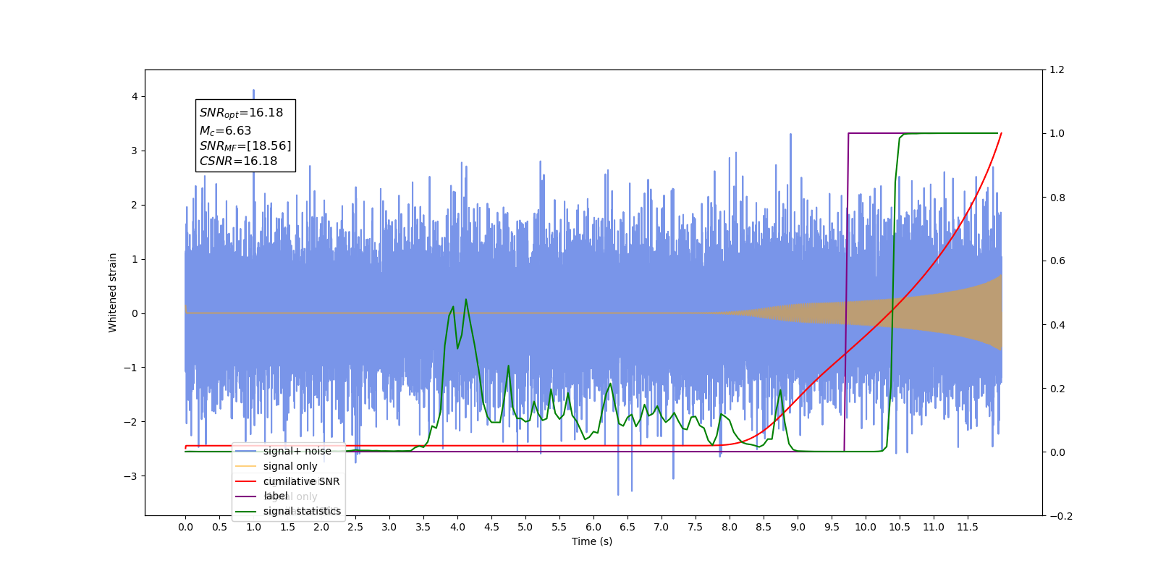The height and width of the screenshot is (579, 1158).
Task: Click the 10.5 tick on time axis
Action: [900, 527]
